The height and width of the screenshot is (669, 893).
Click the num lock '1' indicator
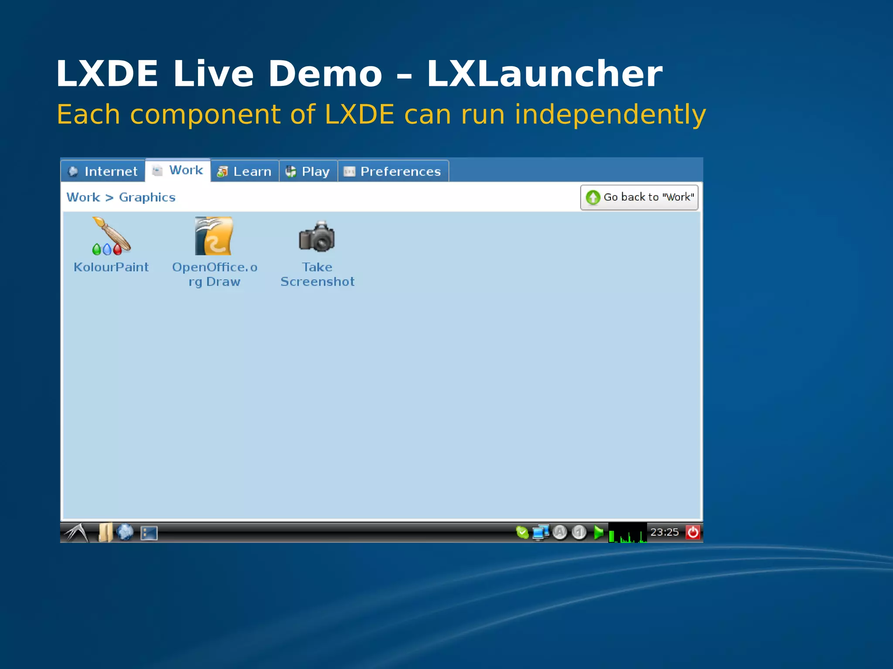579,532
